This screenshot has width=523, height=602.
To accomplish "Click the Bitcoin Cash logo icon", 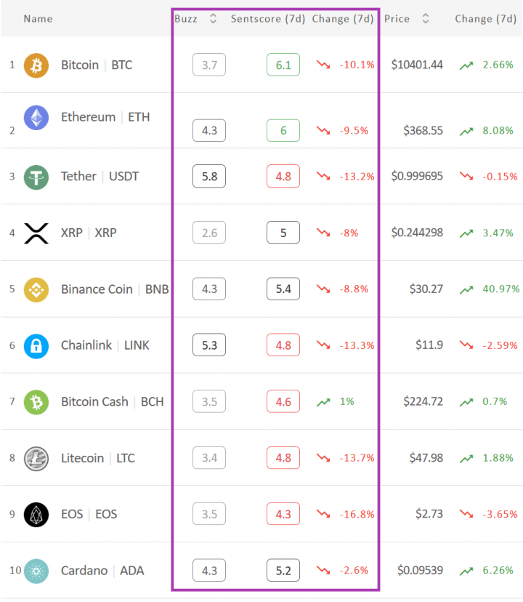I will click(36, 401).
